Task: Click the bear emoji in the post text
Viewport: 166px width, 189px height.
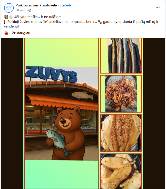Action: tap(6, 17)
